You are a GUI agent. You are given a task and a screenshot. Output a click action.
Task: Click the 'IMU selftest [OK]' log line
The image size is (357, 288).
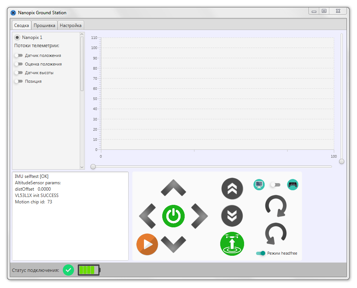pos(32,176)
